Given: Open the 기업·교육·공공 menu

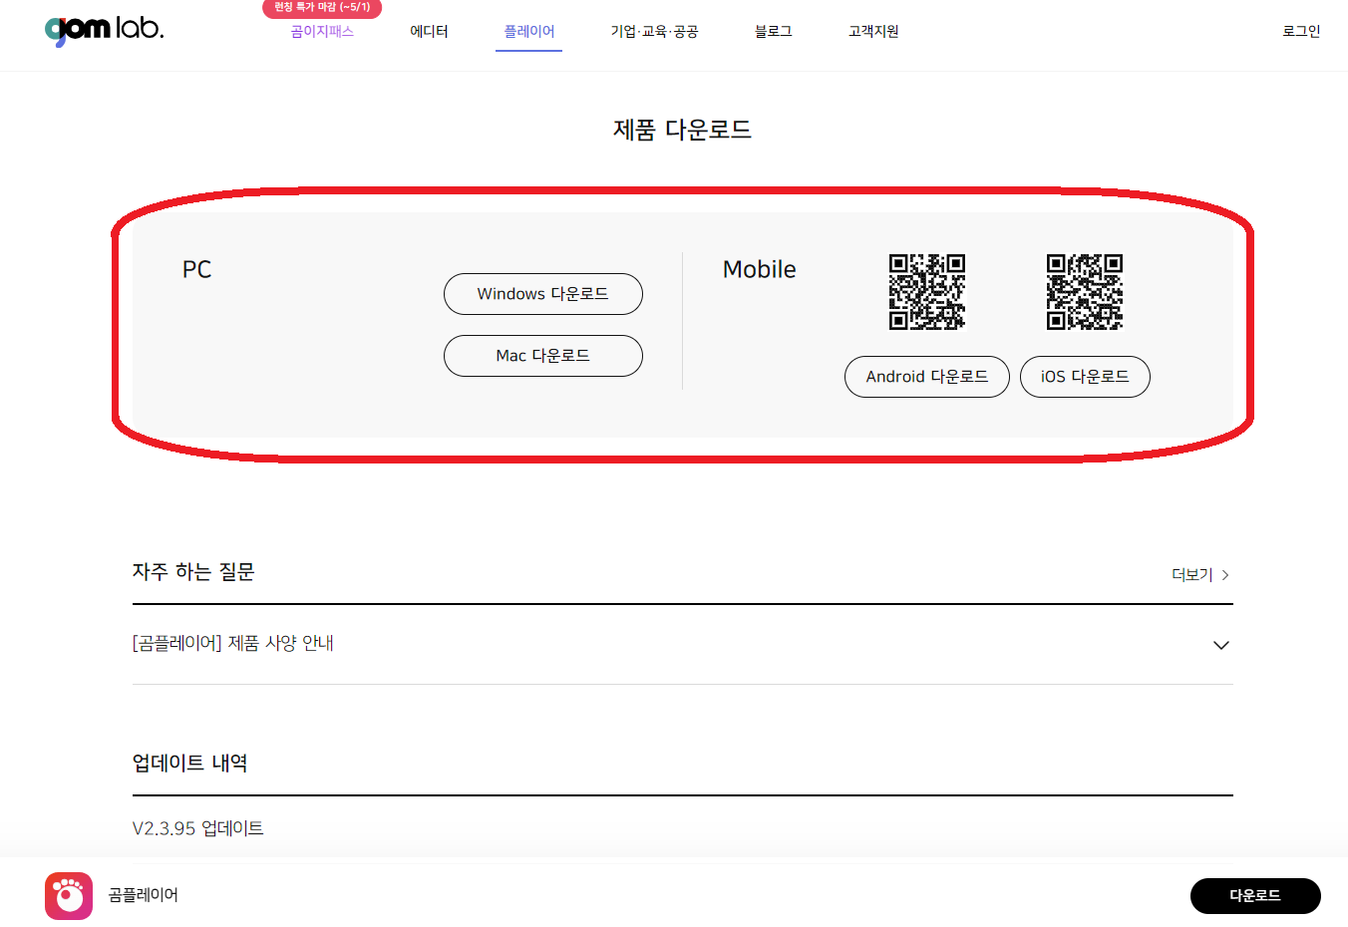Looking at the screenshot, I should [x=654, y=32].
